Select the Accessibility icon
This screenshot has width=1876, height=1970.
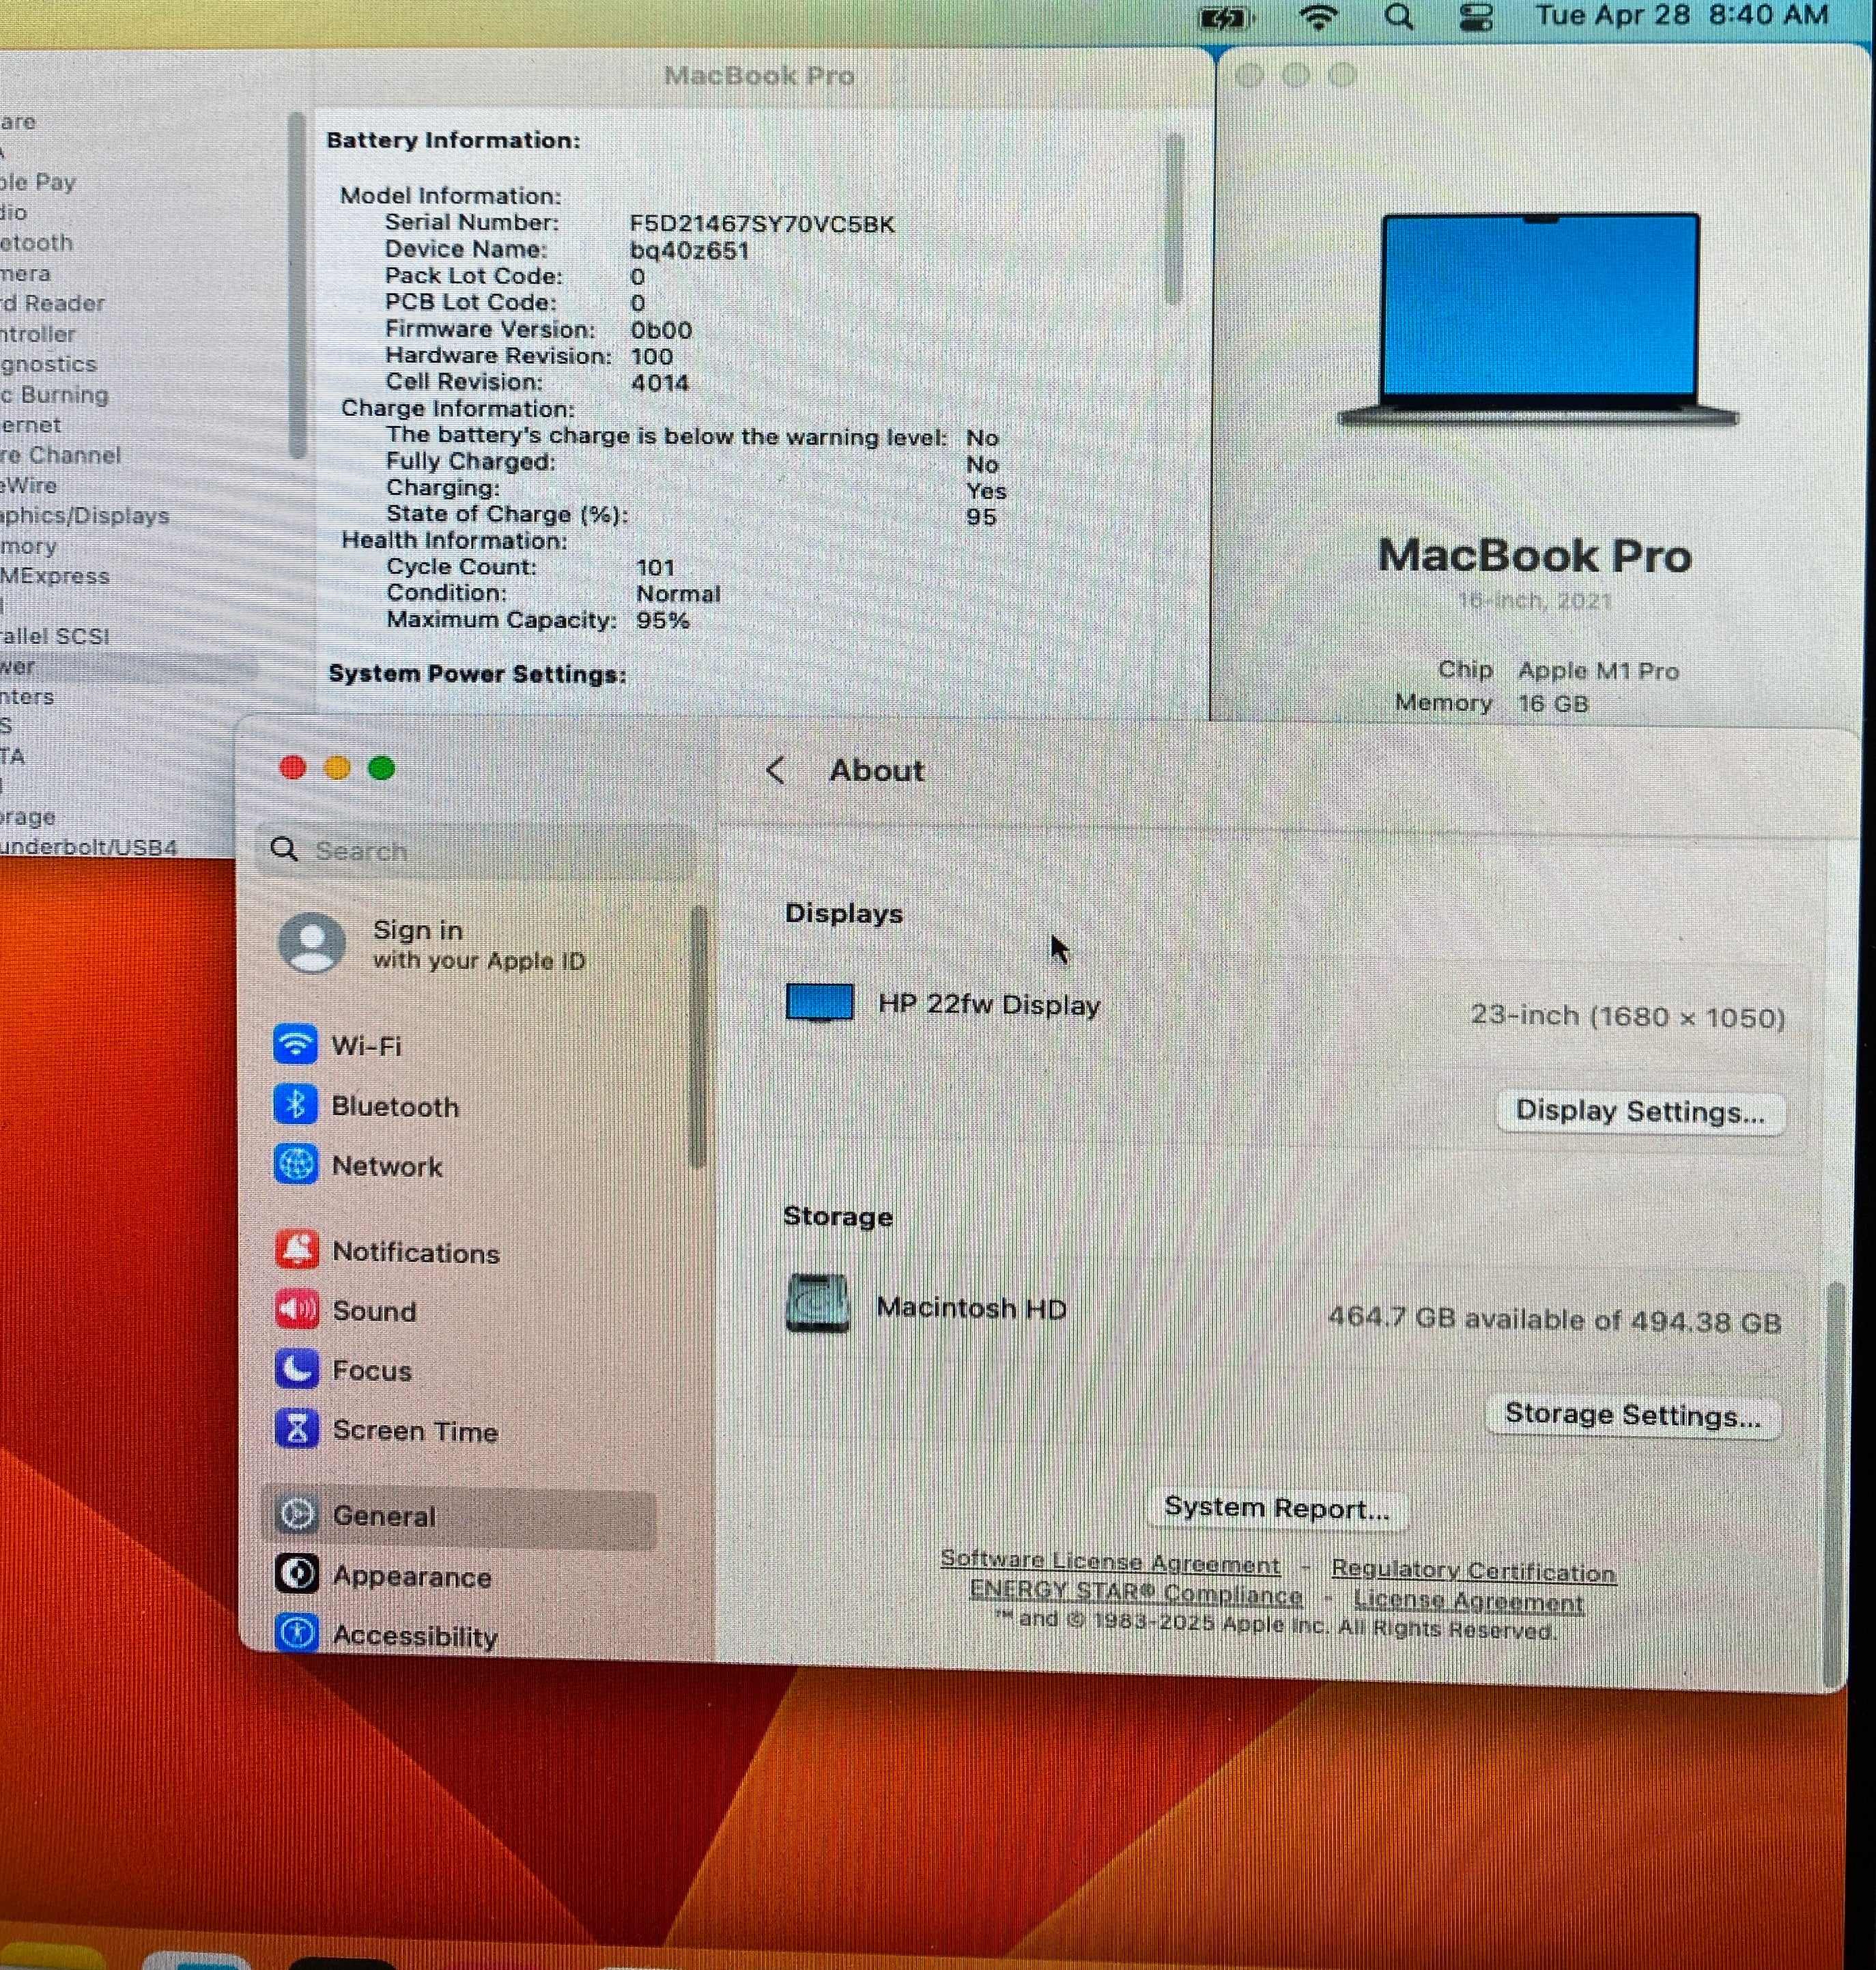[x=297, y=1633]
